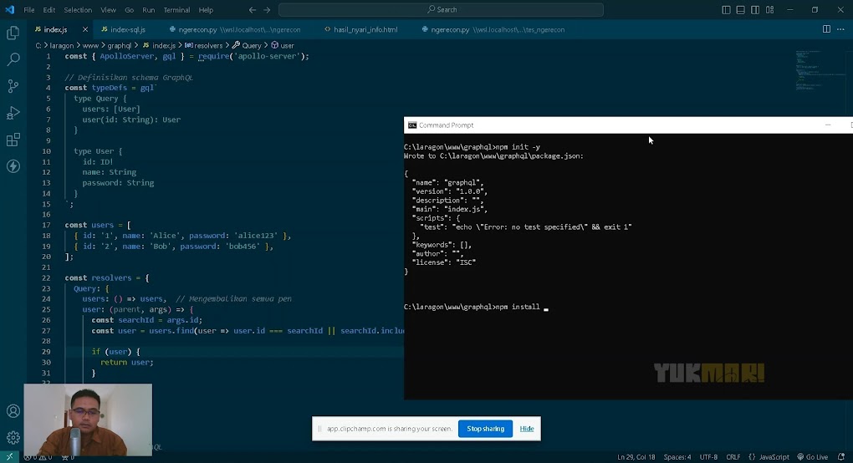Expand the laragon breadcrumb

[62, 46]
